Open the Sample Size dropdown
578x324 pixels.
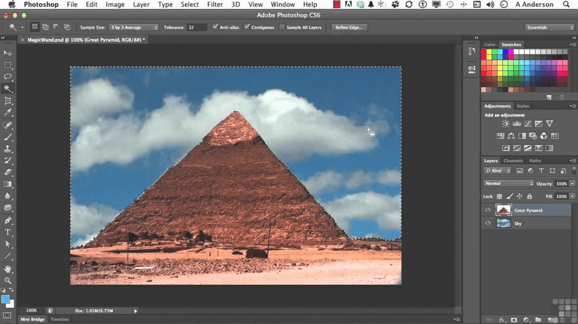134,27
